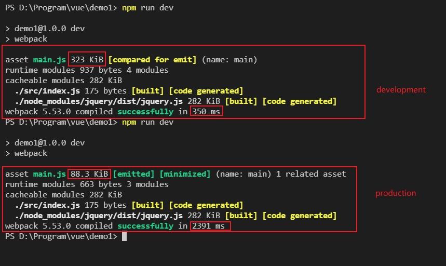Select the "663 bytes" runtime modules value
Viewport: 446px width, 266px height.
(101, 184)
